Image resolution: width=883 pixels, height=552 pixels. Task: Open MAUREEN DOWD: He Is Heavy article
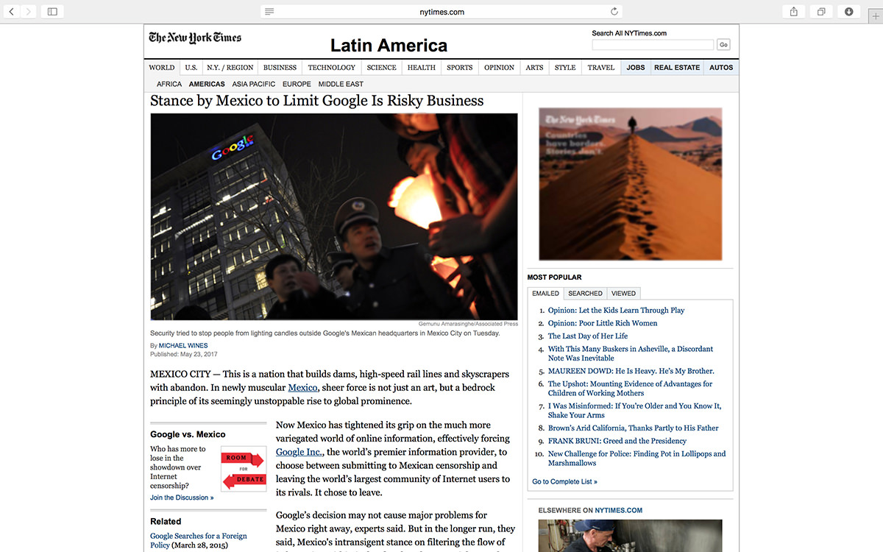pos(631,371)
